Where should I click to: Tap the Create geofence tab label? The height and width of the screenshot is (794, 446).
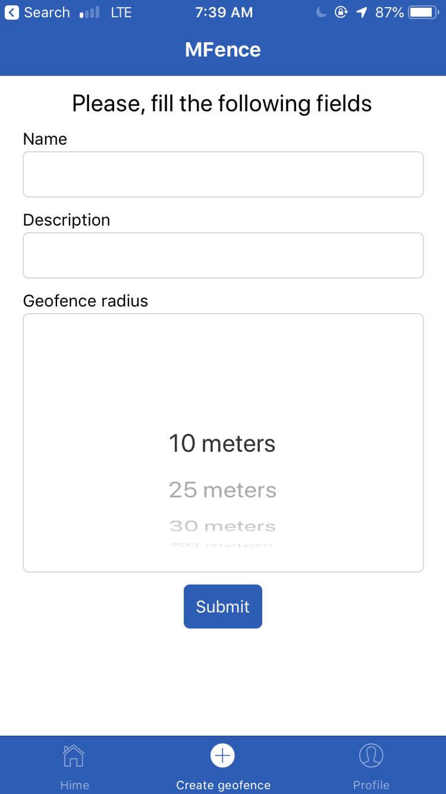(223, 785)
